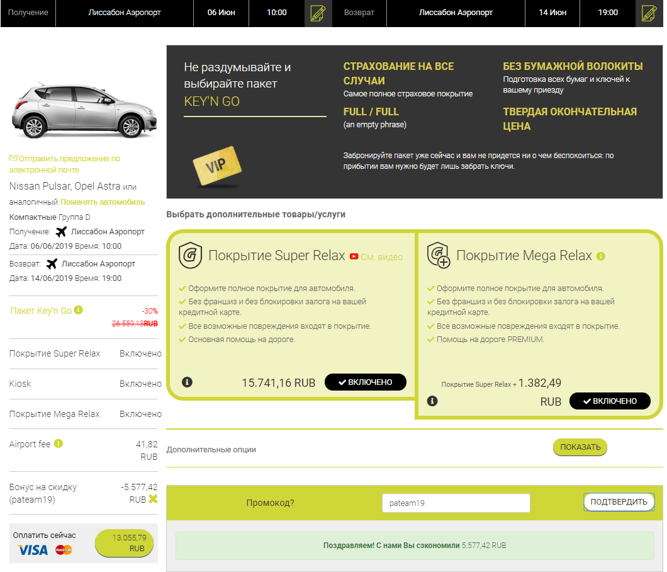Confirm promo code with ПОДТВЕРДИТЬ
The image size is (667, 572).
pyautogui.click(x=619, y=502)
